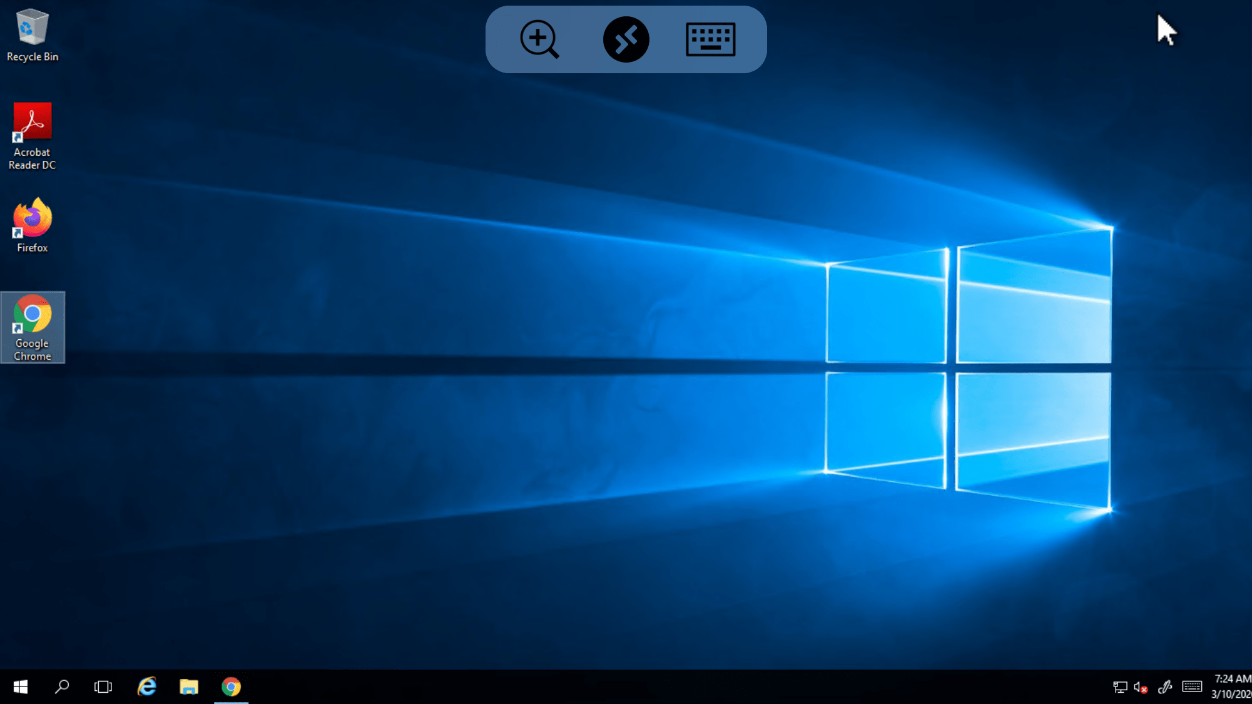Open the Windows Start menu
The width and height of the screenshot is (1252, 704).
(21, 686)
